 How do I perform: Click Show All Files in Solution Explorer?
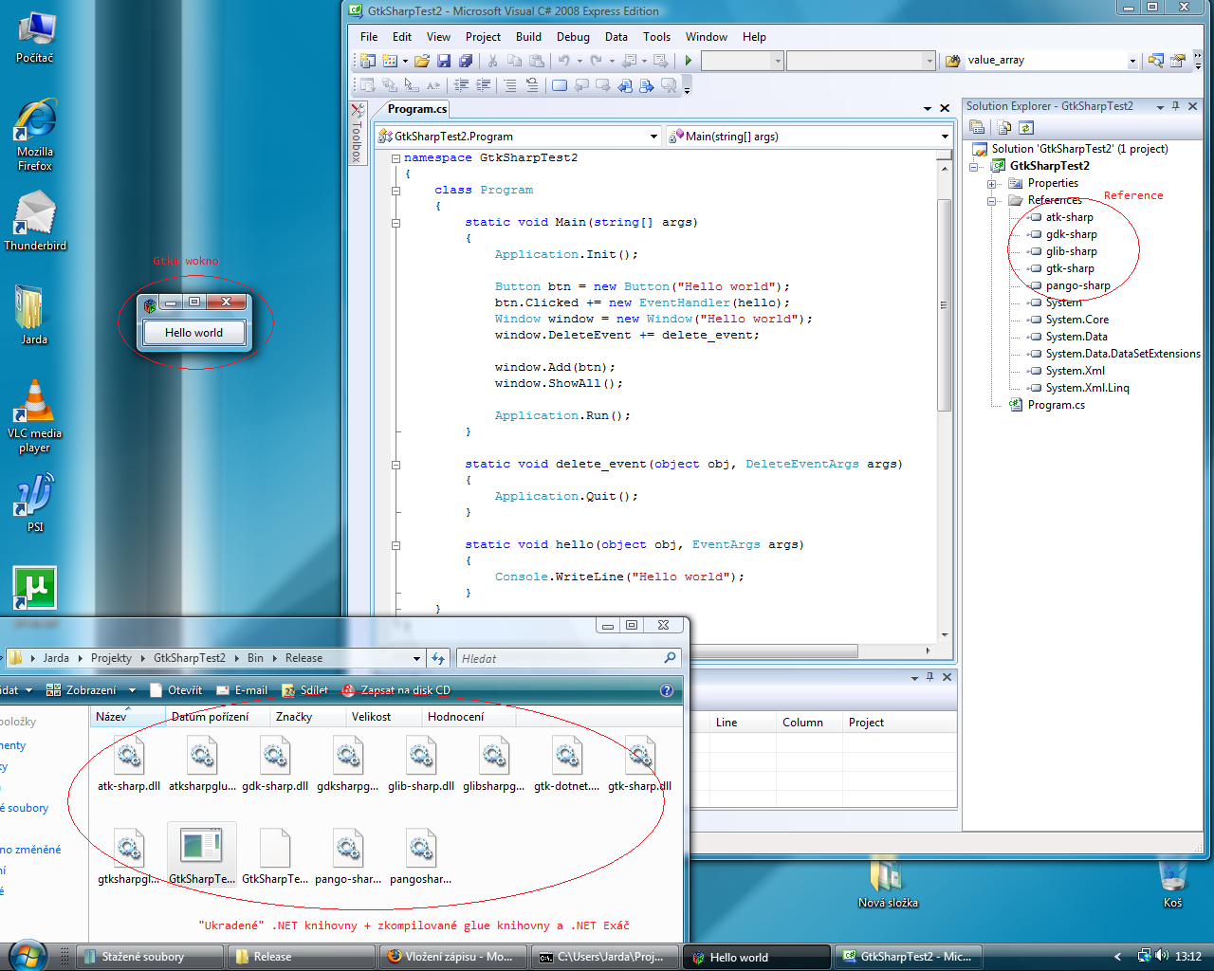click(x=1004, y=127)
